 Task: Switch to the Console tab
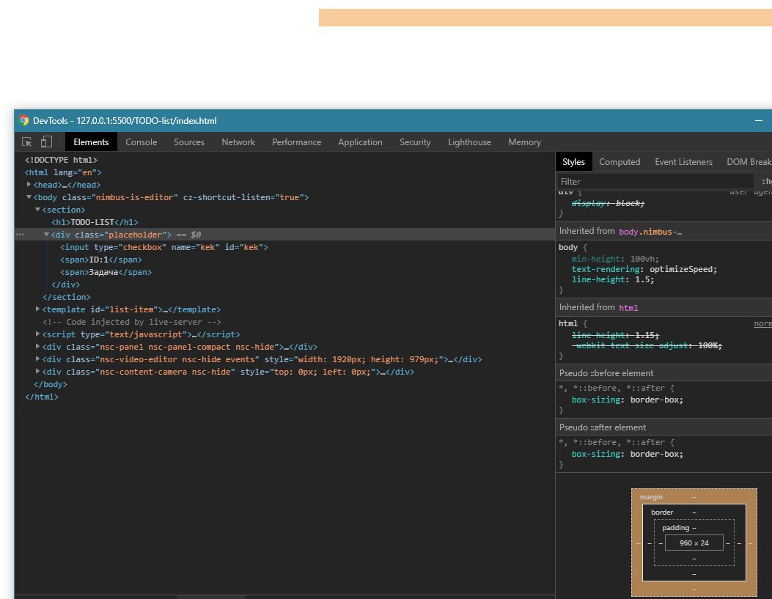pos(141,142)
